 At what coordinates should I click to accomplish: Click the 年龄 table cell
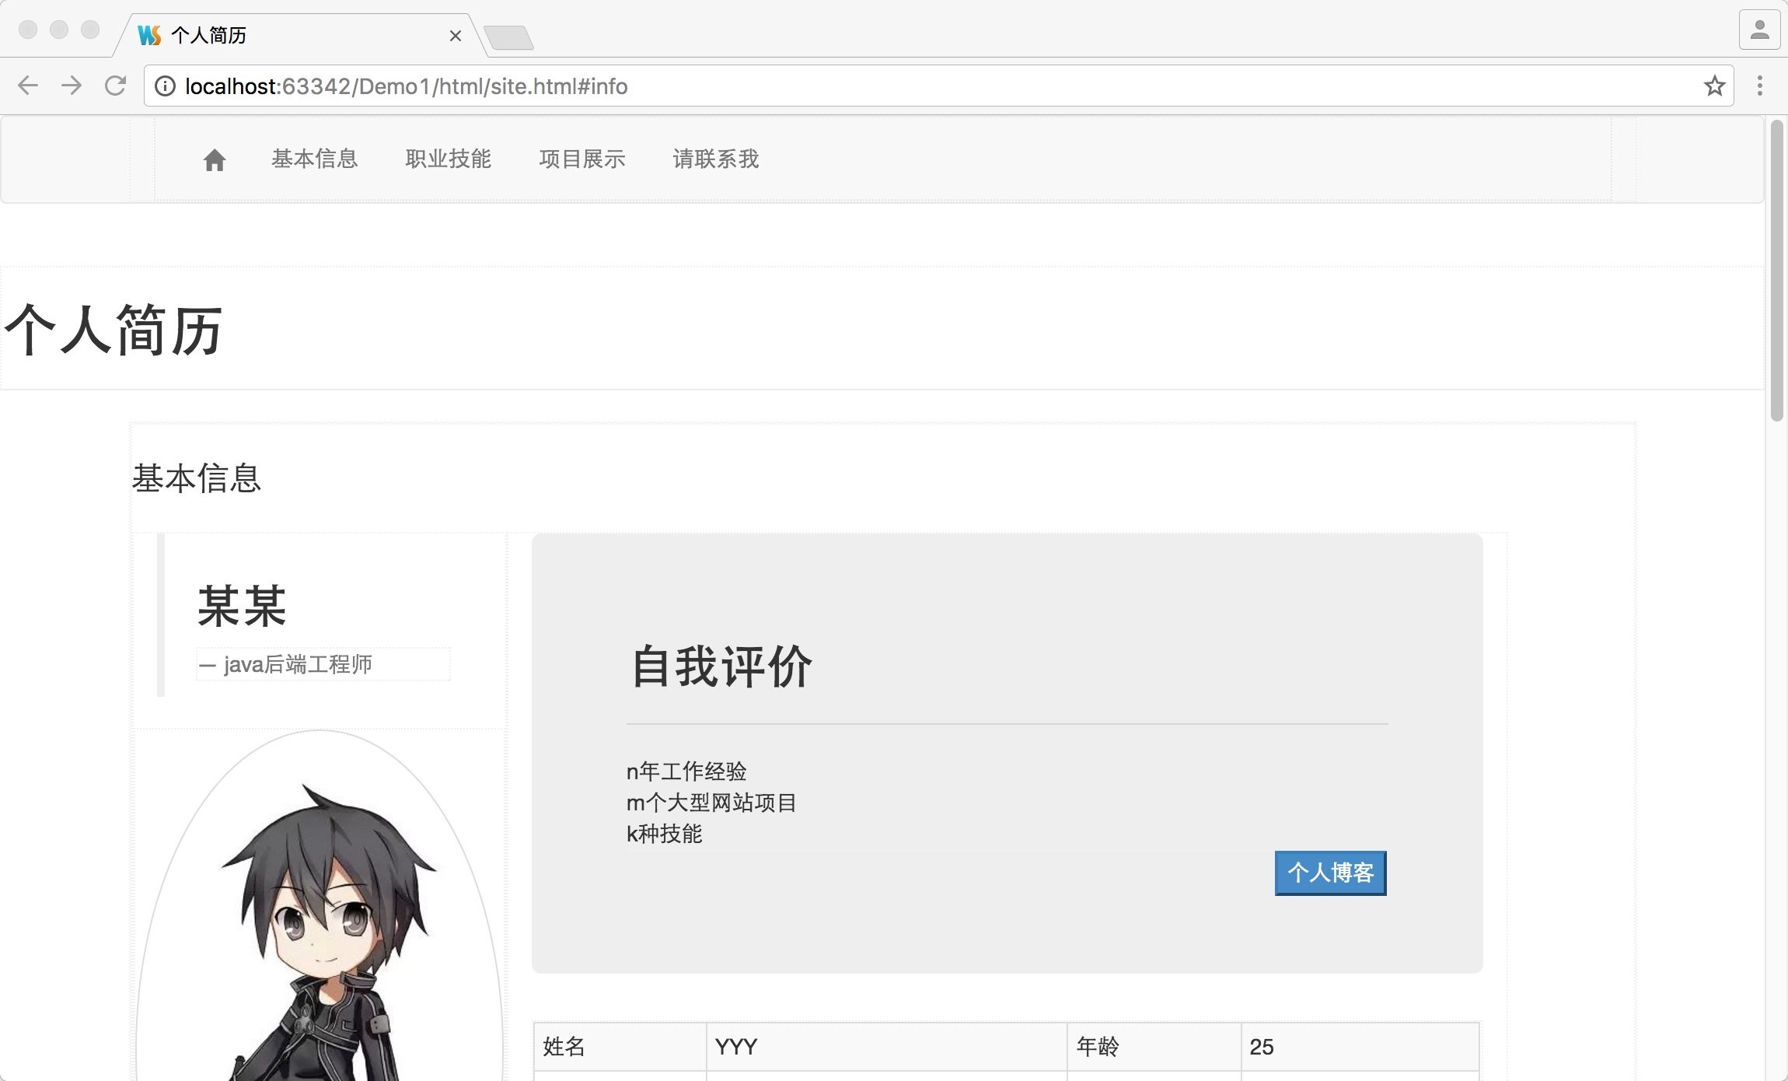1154,1047
